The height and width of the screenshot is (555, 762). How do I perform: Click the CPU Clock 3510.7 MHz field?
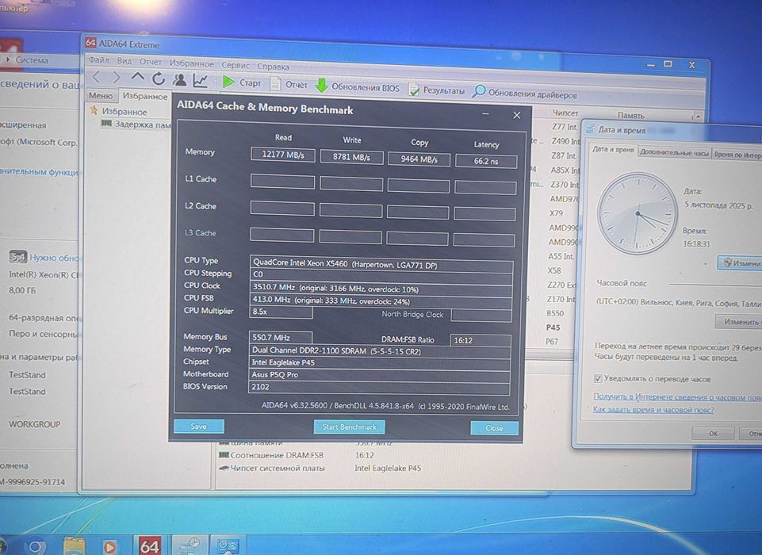coord(381,288)
